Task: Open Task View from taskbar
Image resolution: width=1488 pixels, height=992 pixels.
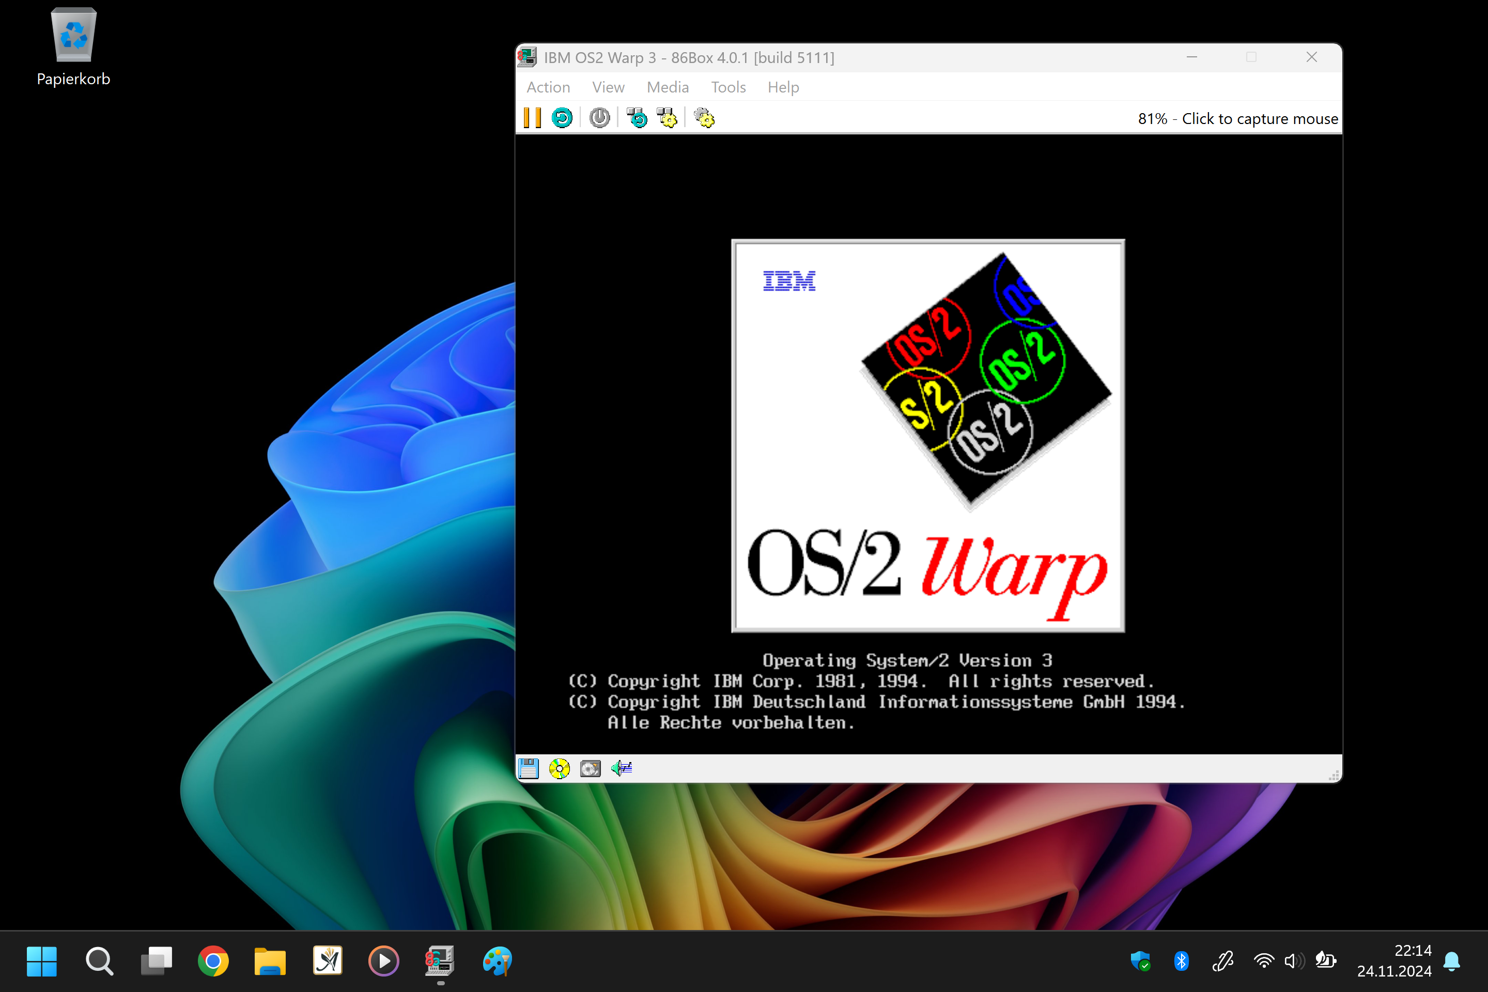Action: pos(156,961)
